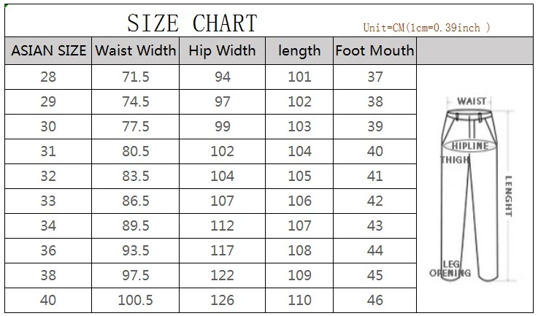The image size is (538, 316).
Task: Click the ASIAN SIZE column header
Action: click(x=48, y=51)
